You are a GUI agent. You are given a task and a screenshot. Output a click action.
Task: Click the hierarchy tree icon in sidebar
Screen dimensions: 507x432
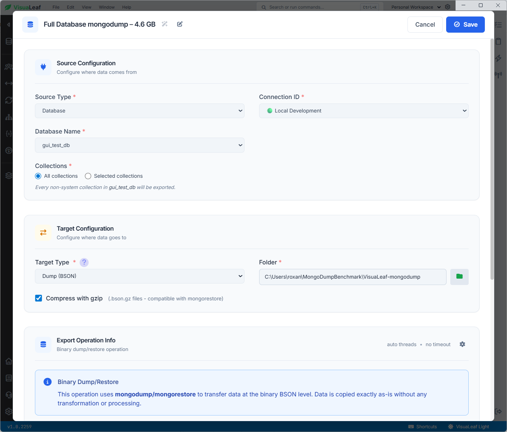coord(9,117)
